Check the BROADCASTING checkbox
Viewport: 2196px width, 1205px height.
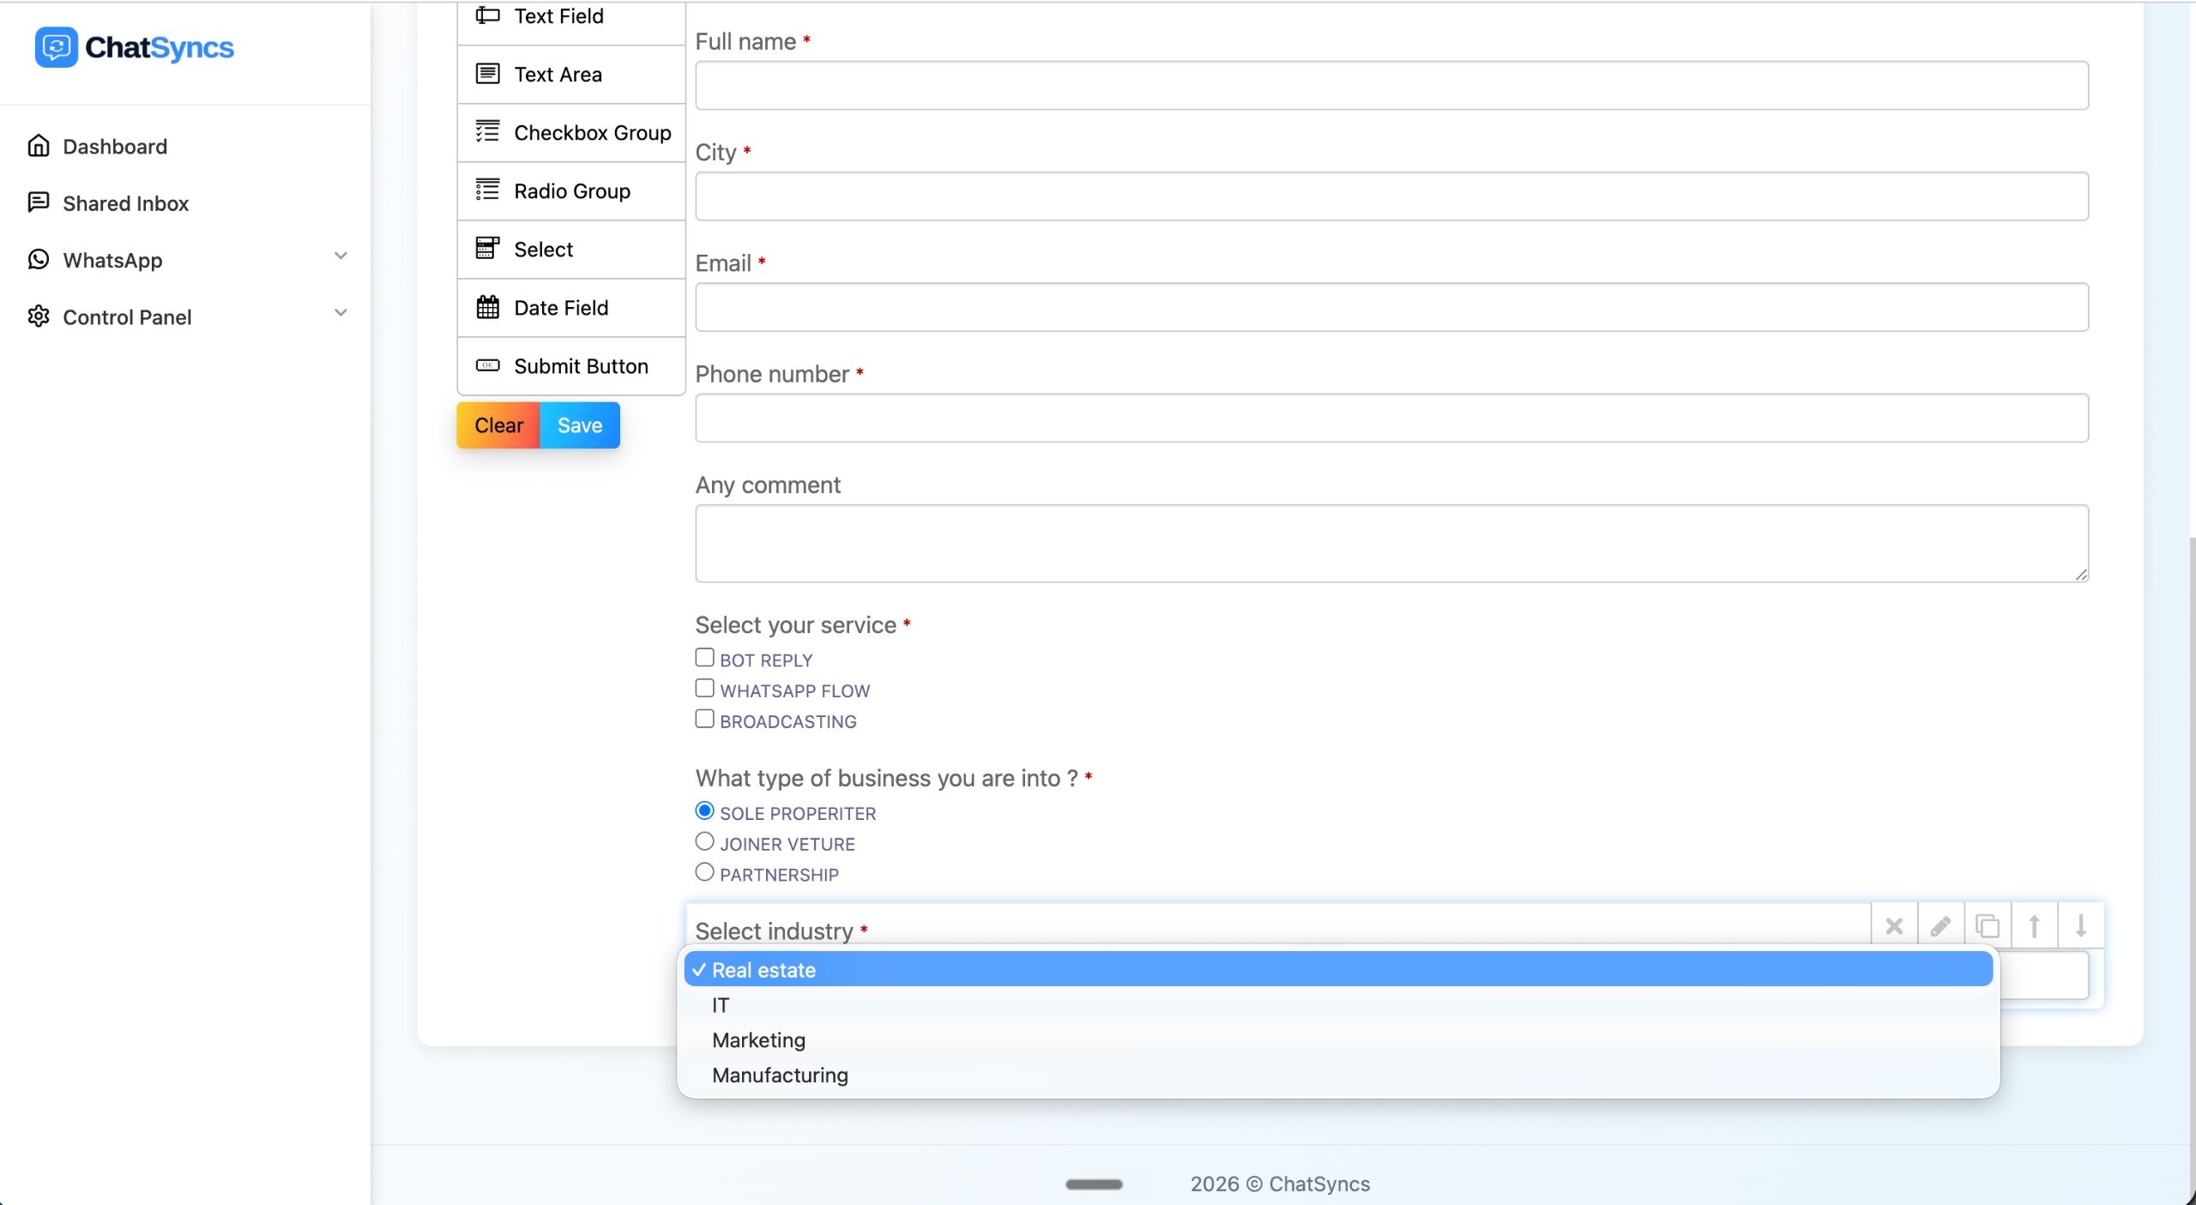click(x=704, y=720)
